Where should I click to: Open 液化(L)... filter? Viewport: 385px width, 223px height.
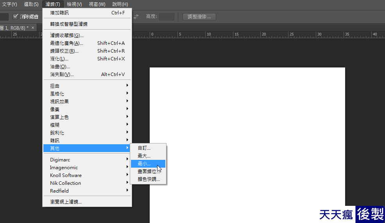pyautogui.click(x=87, y=59)
